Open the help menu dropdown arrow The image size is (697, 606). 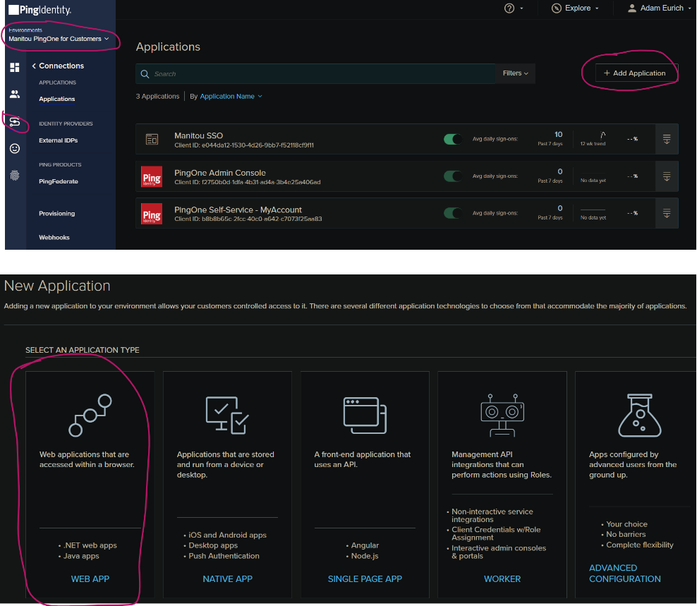(x=521, y=8)
